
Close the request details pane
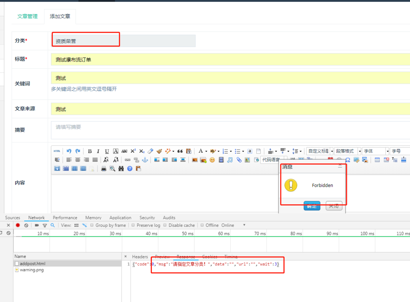tap(126, 256)
